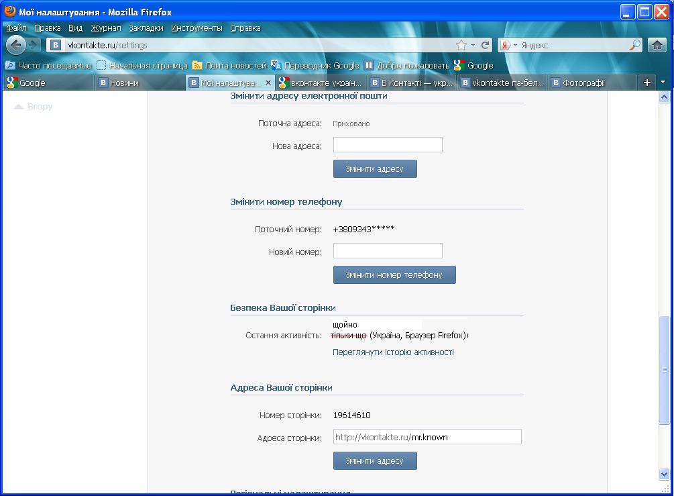
Task: Click the Home icon in navigation bar
Action: click(657, 45)
